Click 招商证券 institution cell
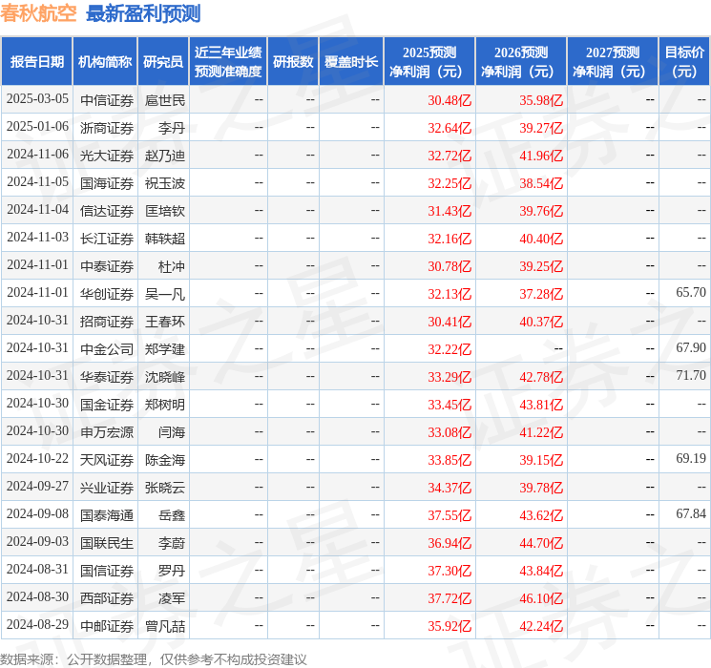 click(107, 322)
